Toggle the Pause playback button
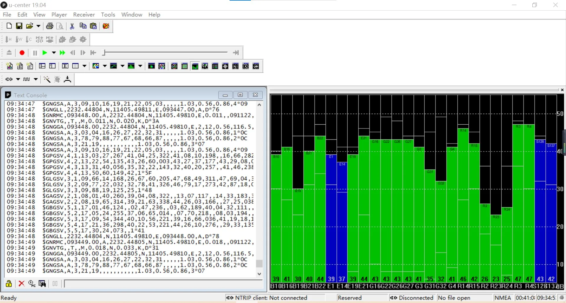 coord(35,53)
